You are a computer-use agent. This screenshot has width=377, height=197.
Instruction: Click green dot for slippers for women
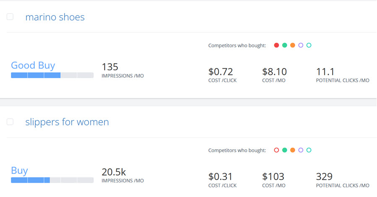pyautogui.click(x=284, y=150)
